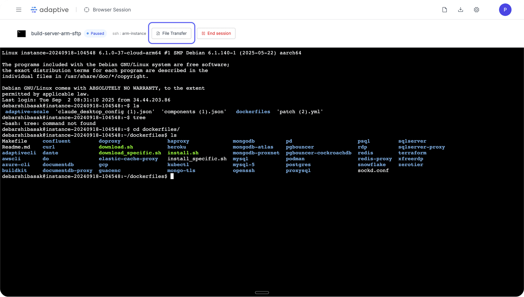
Task: Click the Browser Session compass icon
Action: pyautogui.click(x=87, y=10)
